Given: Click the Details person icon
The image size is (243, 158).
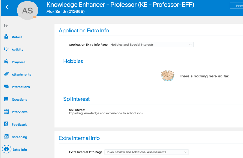Looking at the screenshot, I should pyautogui.click(x=6, y=37).
